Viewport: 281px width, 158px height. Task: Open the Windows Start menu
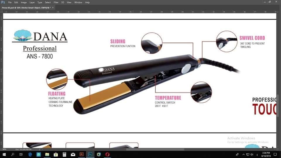click(4, 154)
